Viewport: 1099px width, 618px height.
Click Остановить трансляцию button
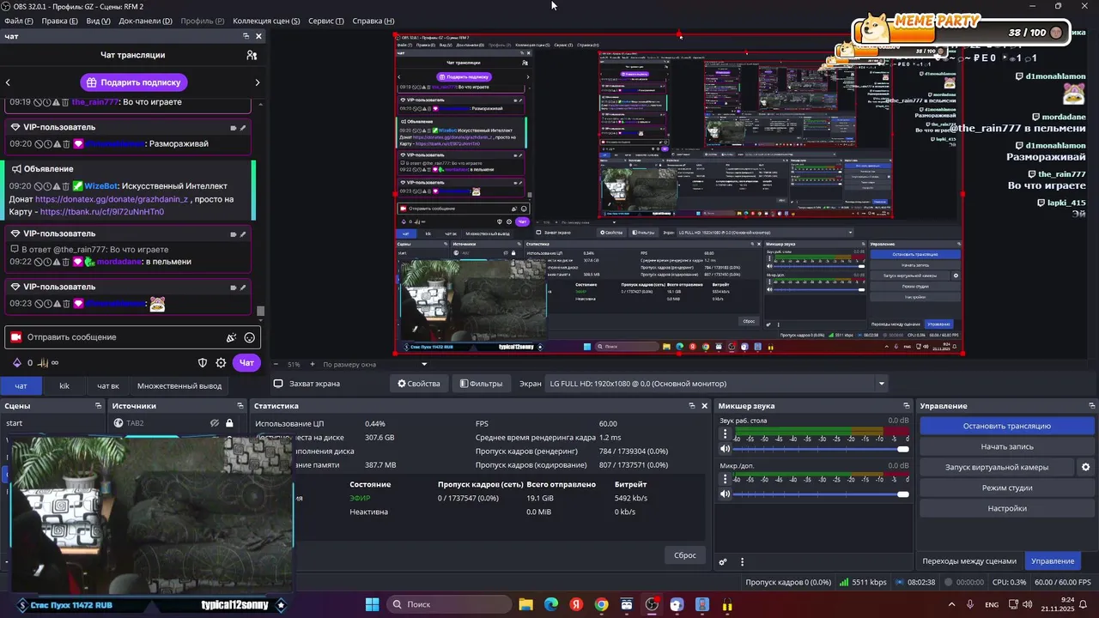tap(1006, 426)
